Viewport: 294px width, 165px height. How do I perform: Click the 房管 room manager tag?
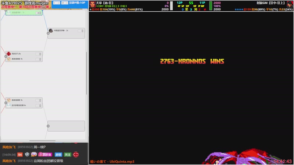click(x=58, y=154)
